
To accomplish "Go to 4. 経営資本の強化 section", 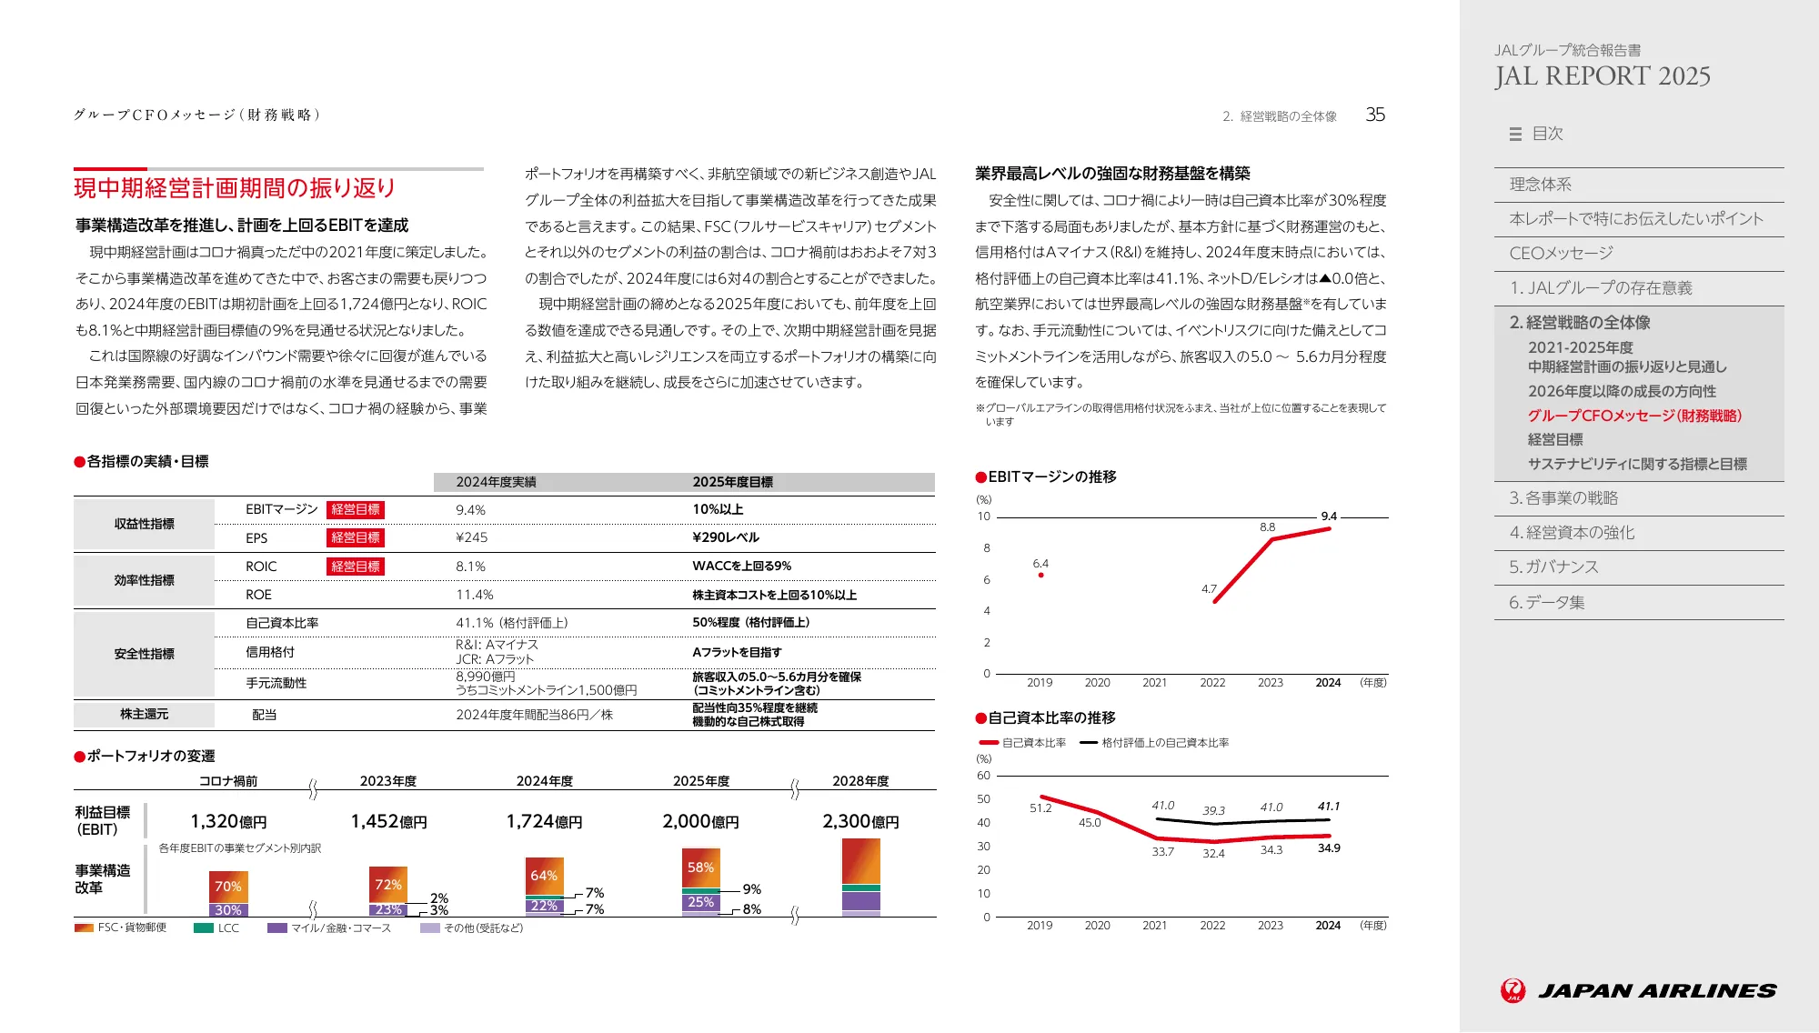I will 1572,533.
